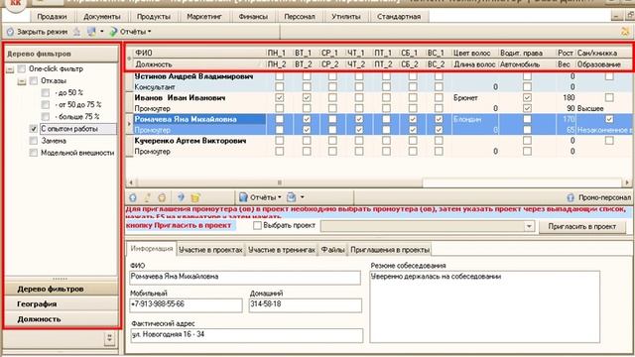Click the user icon next to Закрыть режим
Screen dimensions: 635x357
click(x=77, y=32)
